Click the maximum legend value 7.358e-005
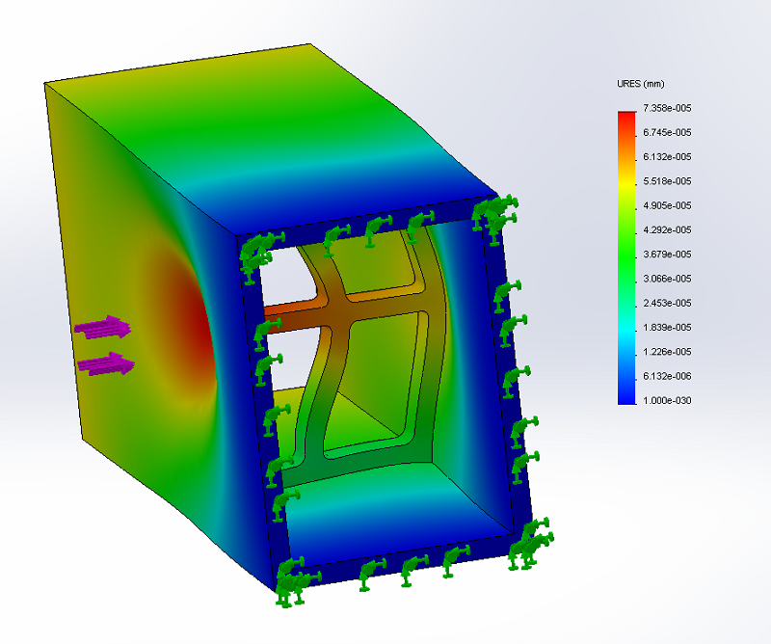The image size is (771, 644). [667, 108]
